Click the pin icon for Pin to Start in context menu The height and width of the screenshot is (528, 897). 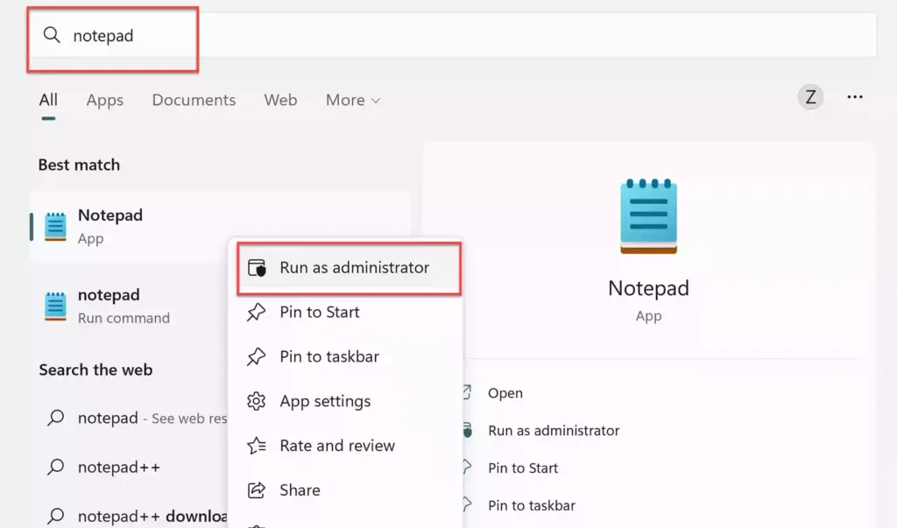tap(257, 313)
